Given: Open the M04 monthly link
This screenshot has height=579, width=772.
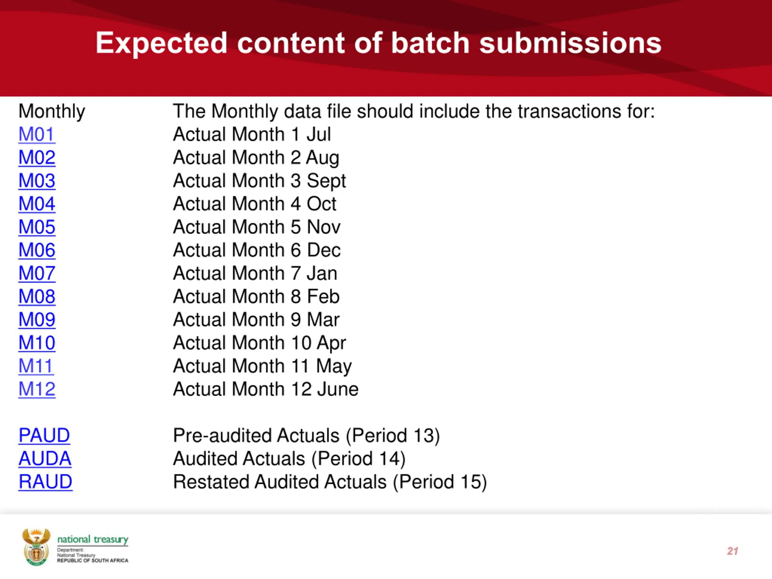Looking at the screenshot, I should point(37,204).
